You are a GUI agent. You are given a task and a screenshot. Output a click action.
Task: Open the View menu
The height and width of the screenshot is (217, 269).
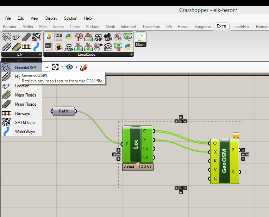click(x=35, y=18)
